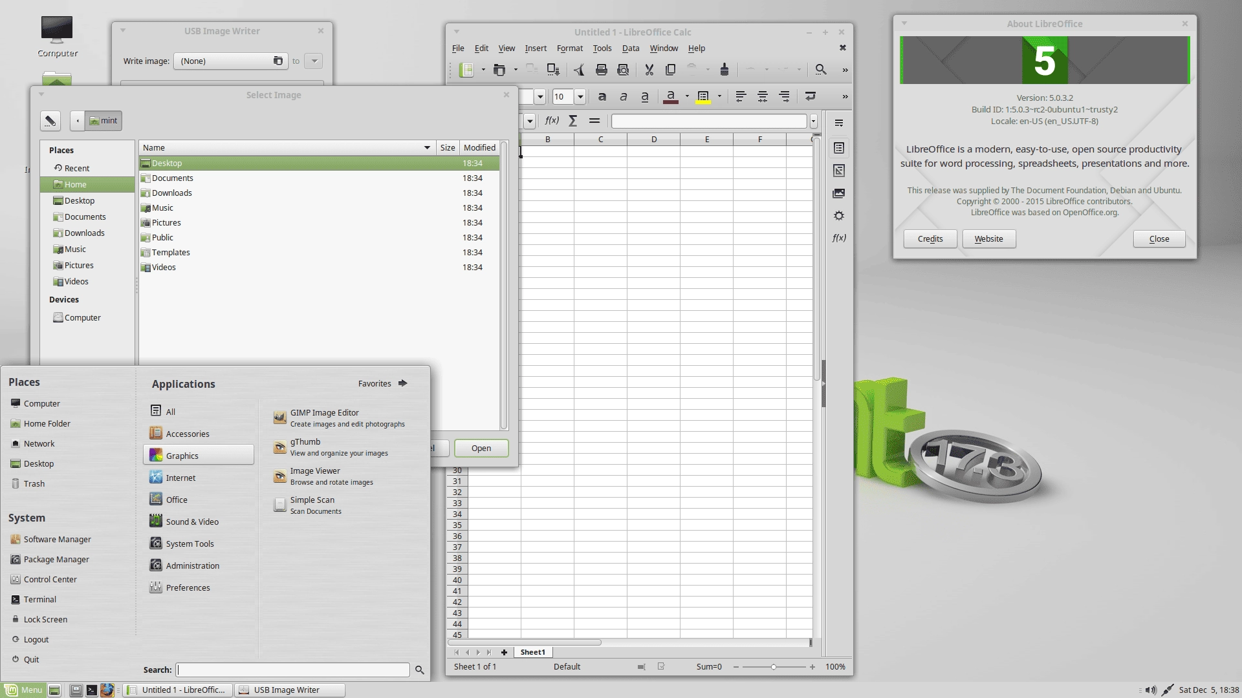Expand the Open recent documents dropdown arrow
Screen dimensions: 1242x698
(x=516, y=70)
